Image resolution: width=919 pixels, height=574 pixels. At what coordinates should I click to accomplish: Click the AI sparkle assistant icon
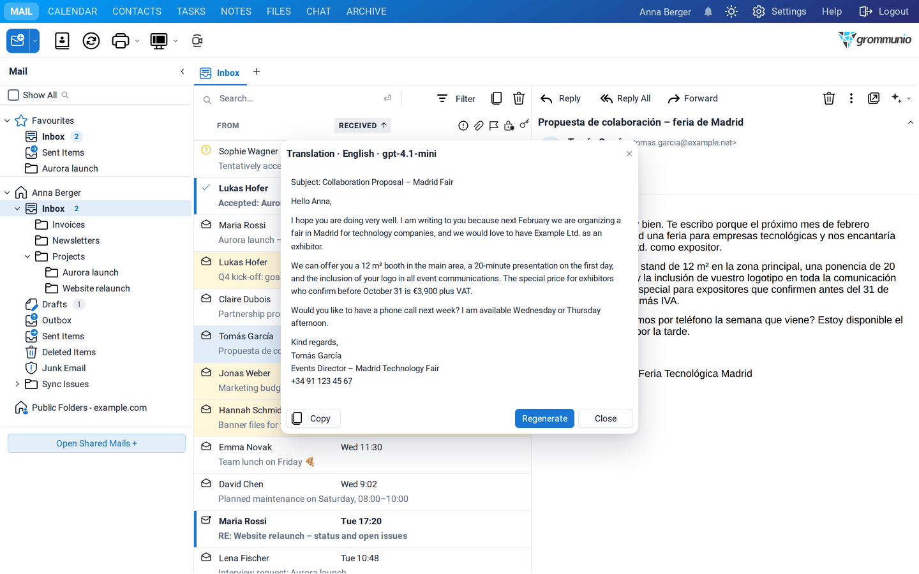click(897, 98)
